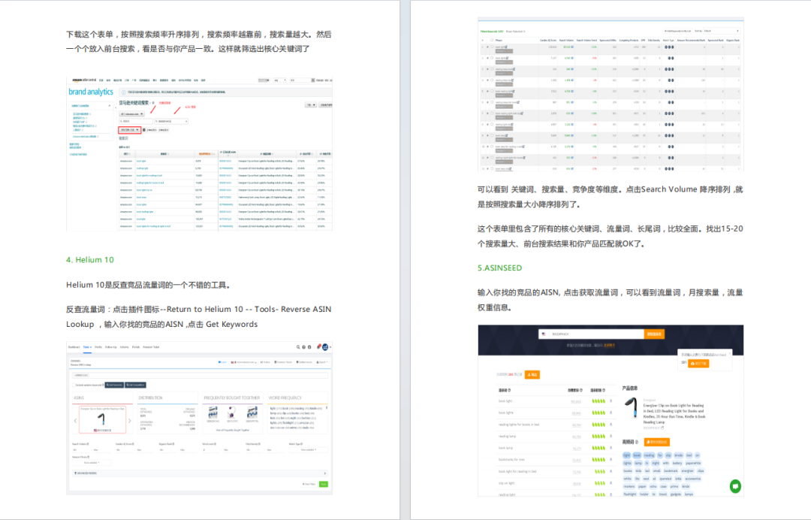Click the 'kindle' high-frequency word tag

[679, 455]
